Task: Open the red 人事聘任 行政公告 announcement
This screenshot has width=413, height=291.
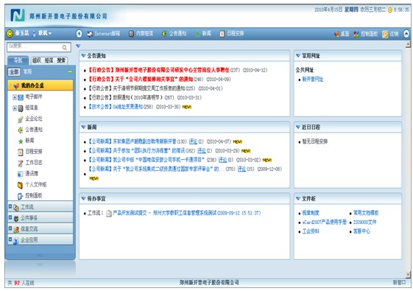Action: coord(158,70)
